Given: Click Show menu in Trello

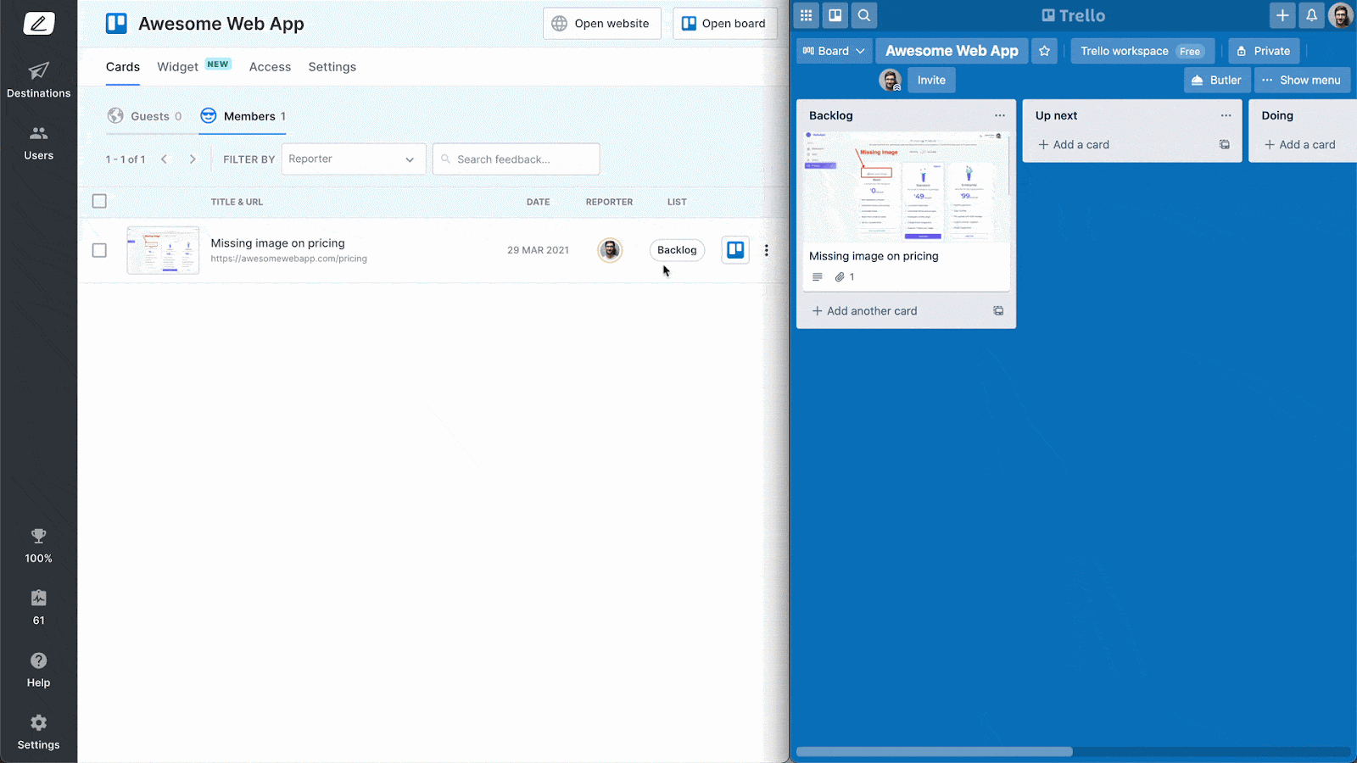Looking at the screenshot, I should 1302,81.
